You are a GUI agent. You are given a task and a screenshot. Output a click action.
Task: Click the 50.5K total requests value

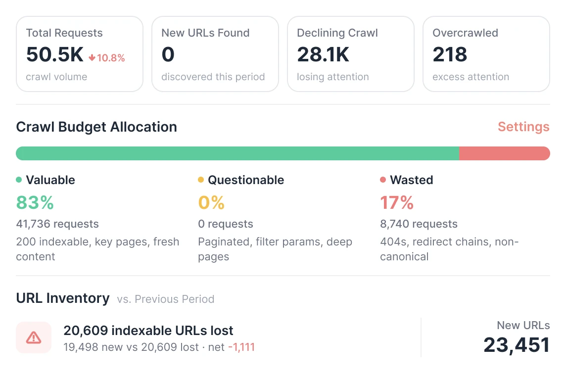tap(55, 54)
